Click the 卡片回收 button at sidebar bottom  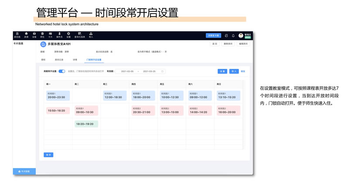pyautogui.click(x=24, y=171)
